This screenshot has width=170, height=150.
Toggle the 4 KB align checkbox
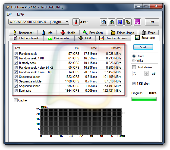[134, 83]
